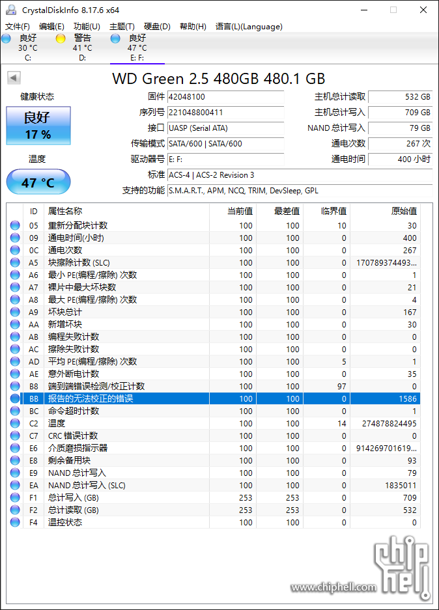Click the 主机总计读取 value 532 GB
Screen dimensions: 439x610
401,97
